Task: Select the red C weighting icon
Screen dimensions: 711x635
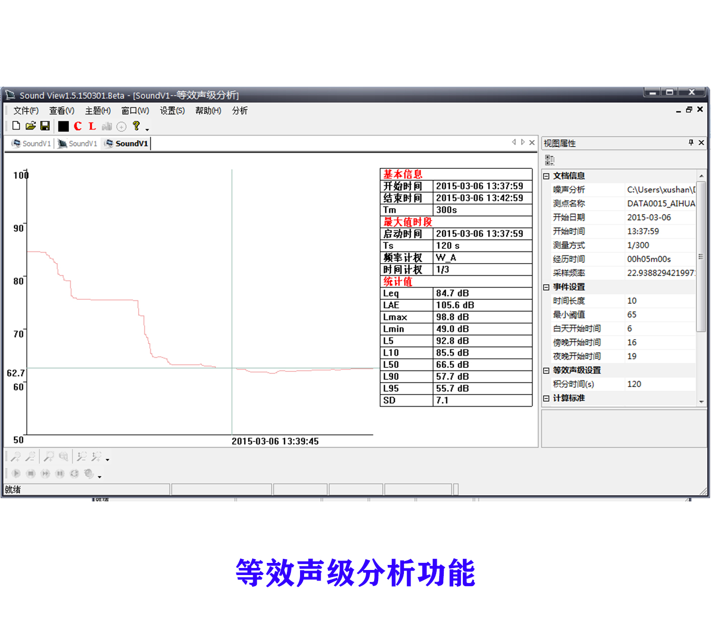Action: [78, 126]
